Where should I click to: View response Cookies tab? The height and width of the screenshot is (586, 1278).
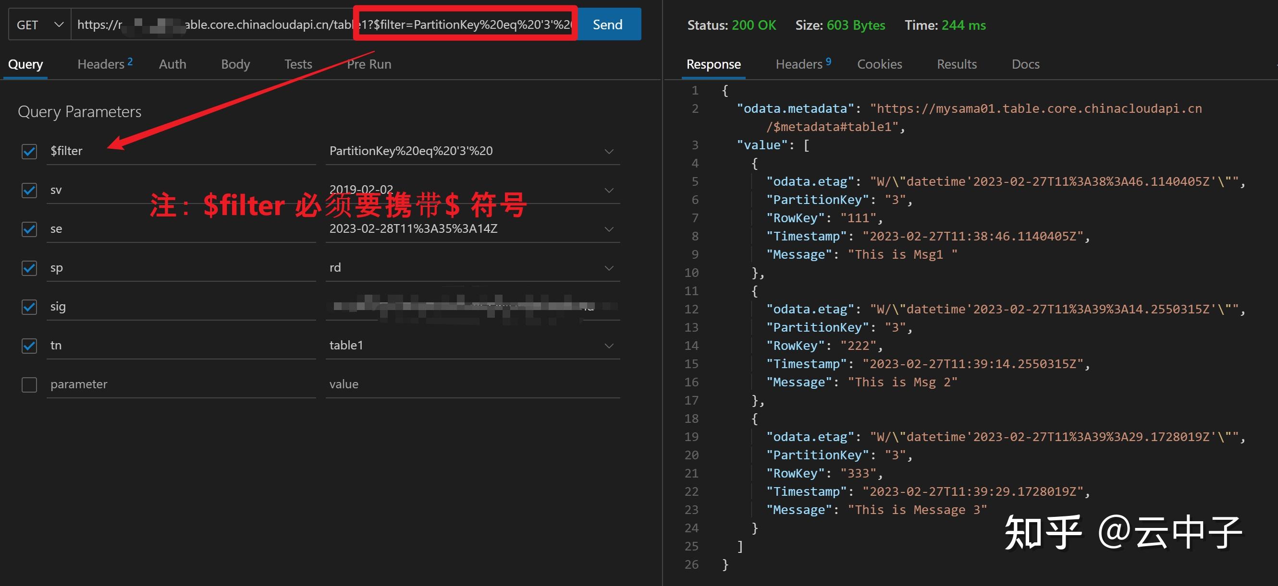click(x=879, y=64)
